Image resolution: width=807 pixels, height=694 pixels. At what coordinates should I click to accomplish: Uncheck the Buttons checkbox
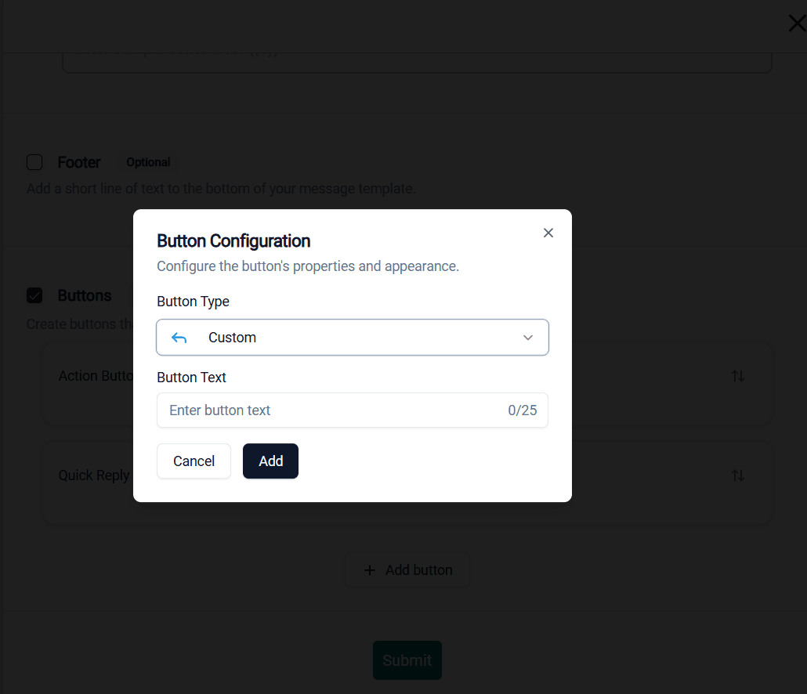pos(34,295)
